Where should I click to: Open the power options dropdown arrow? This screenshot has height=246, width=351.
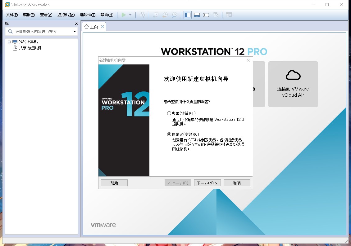(x=130, y=15)
